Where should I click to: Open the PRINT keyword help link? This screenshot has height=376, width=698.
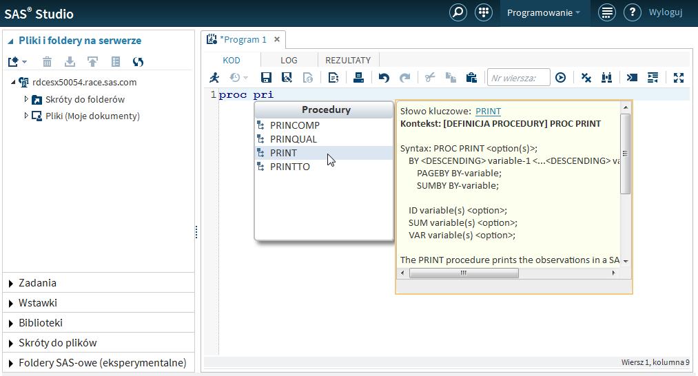pos(488,112)
